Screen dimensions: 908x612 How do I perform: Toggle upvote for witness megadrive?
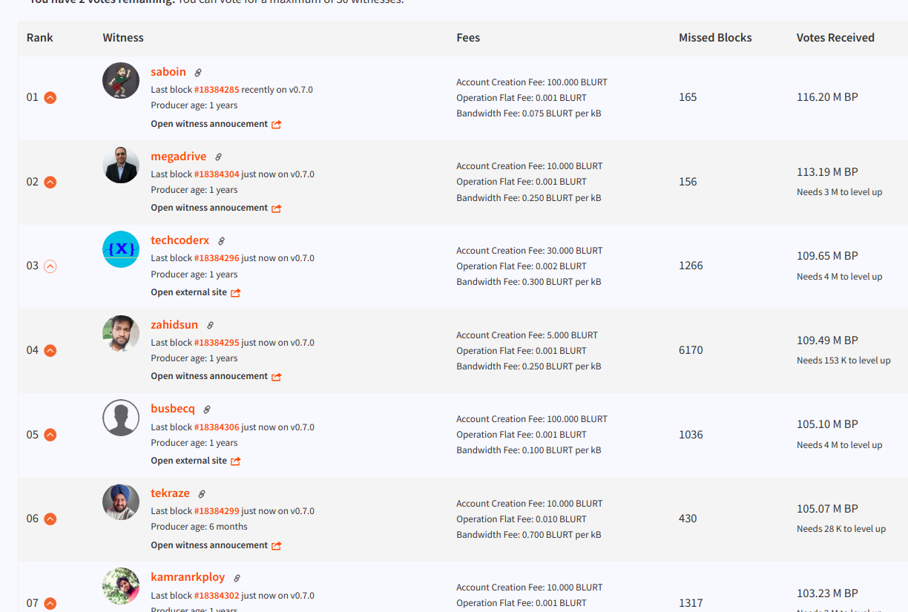(50, 182)
